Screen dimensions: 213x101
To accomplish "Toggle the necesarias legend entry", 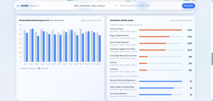I will (x=43, y=68).
